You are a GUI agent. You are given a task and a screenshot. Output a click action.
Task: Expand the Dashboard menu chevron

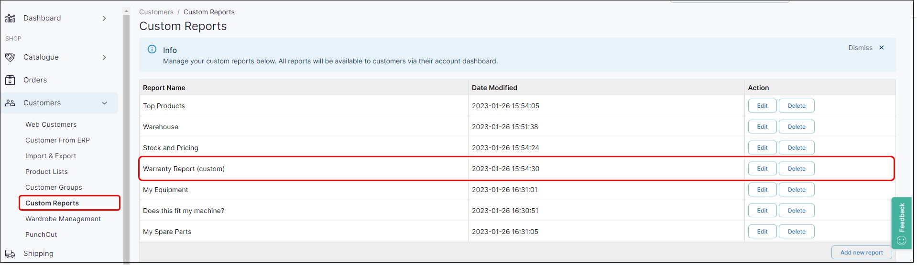pyautogui.click(x=104, y=18)
